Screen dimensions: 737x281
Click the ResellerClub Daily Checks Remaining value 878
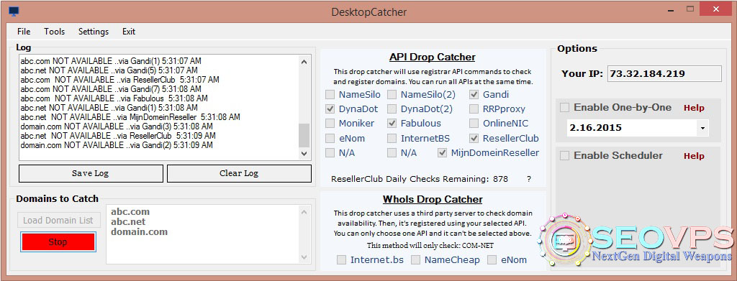[x=501, y=179]
